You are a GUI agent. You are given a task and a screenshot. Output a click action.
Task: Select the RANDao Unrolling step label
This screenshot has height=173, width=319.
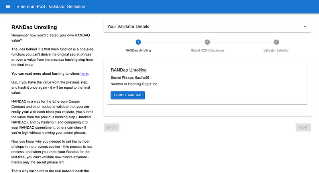coord(138,50)
